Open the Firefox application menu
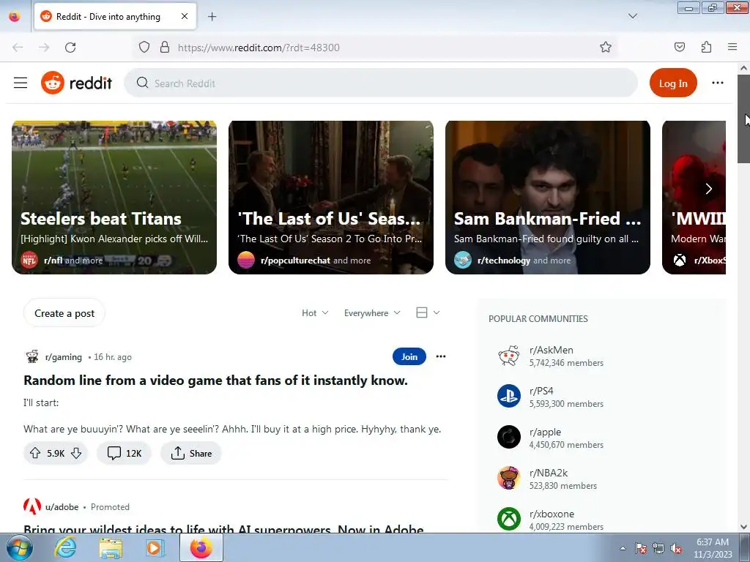This screenshot has width=750, height=562. point(732,47)
